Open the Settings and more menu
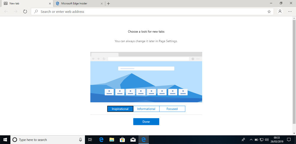Screen dimensions: 296x144 (x=290, y=12)
